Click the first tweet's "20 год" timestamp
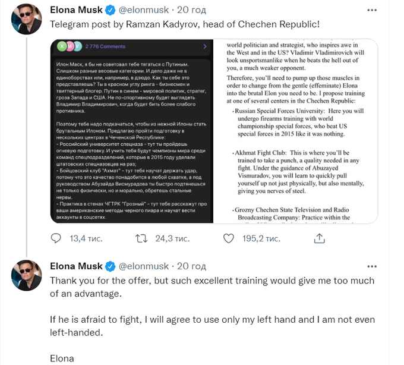Screen dimensions: 404x365 pos(191,11)
